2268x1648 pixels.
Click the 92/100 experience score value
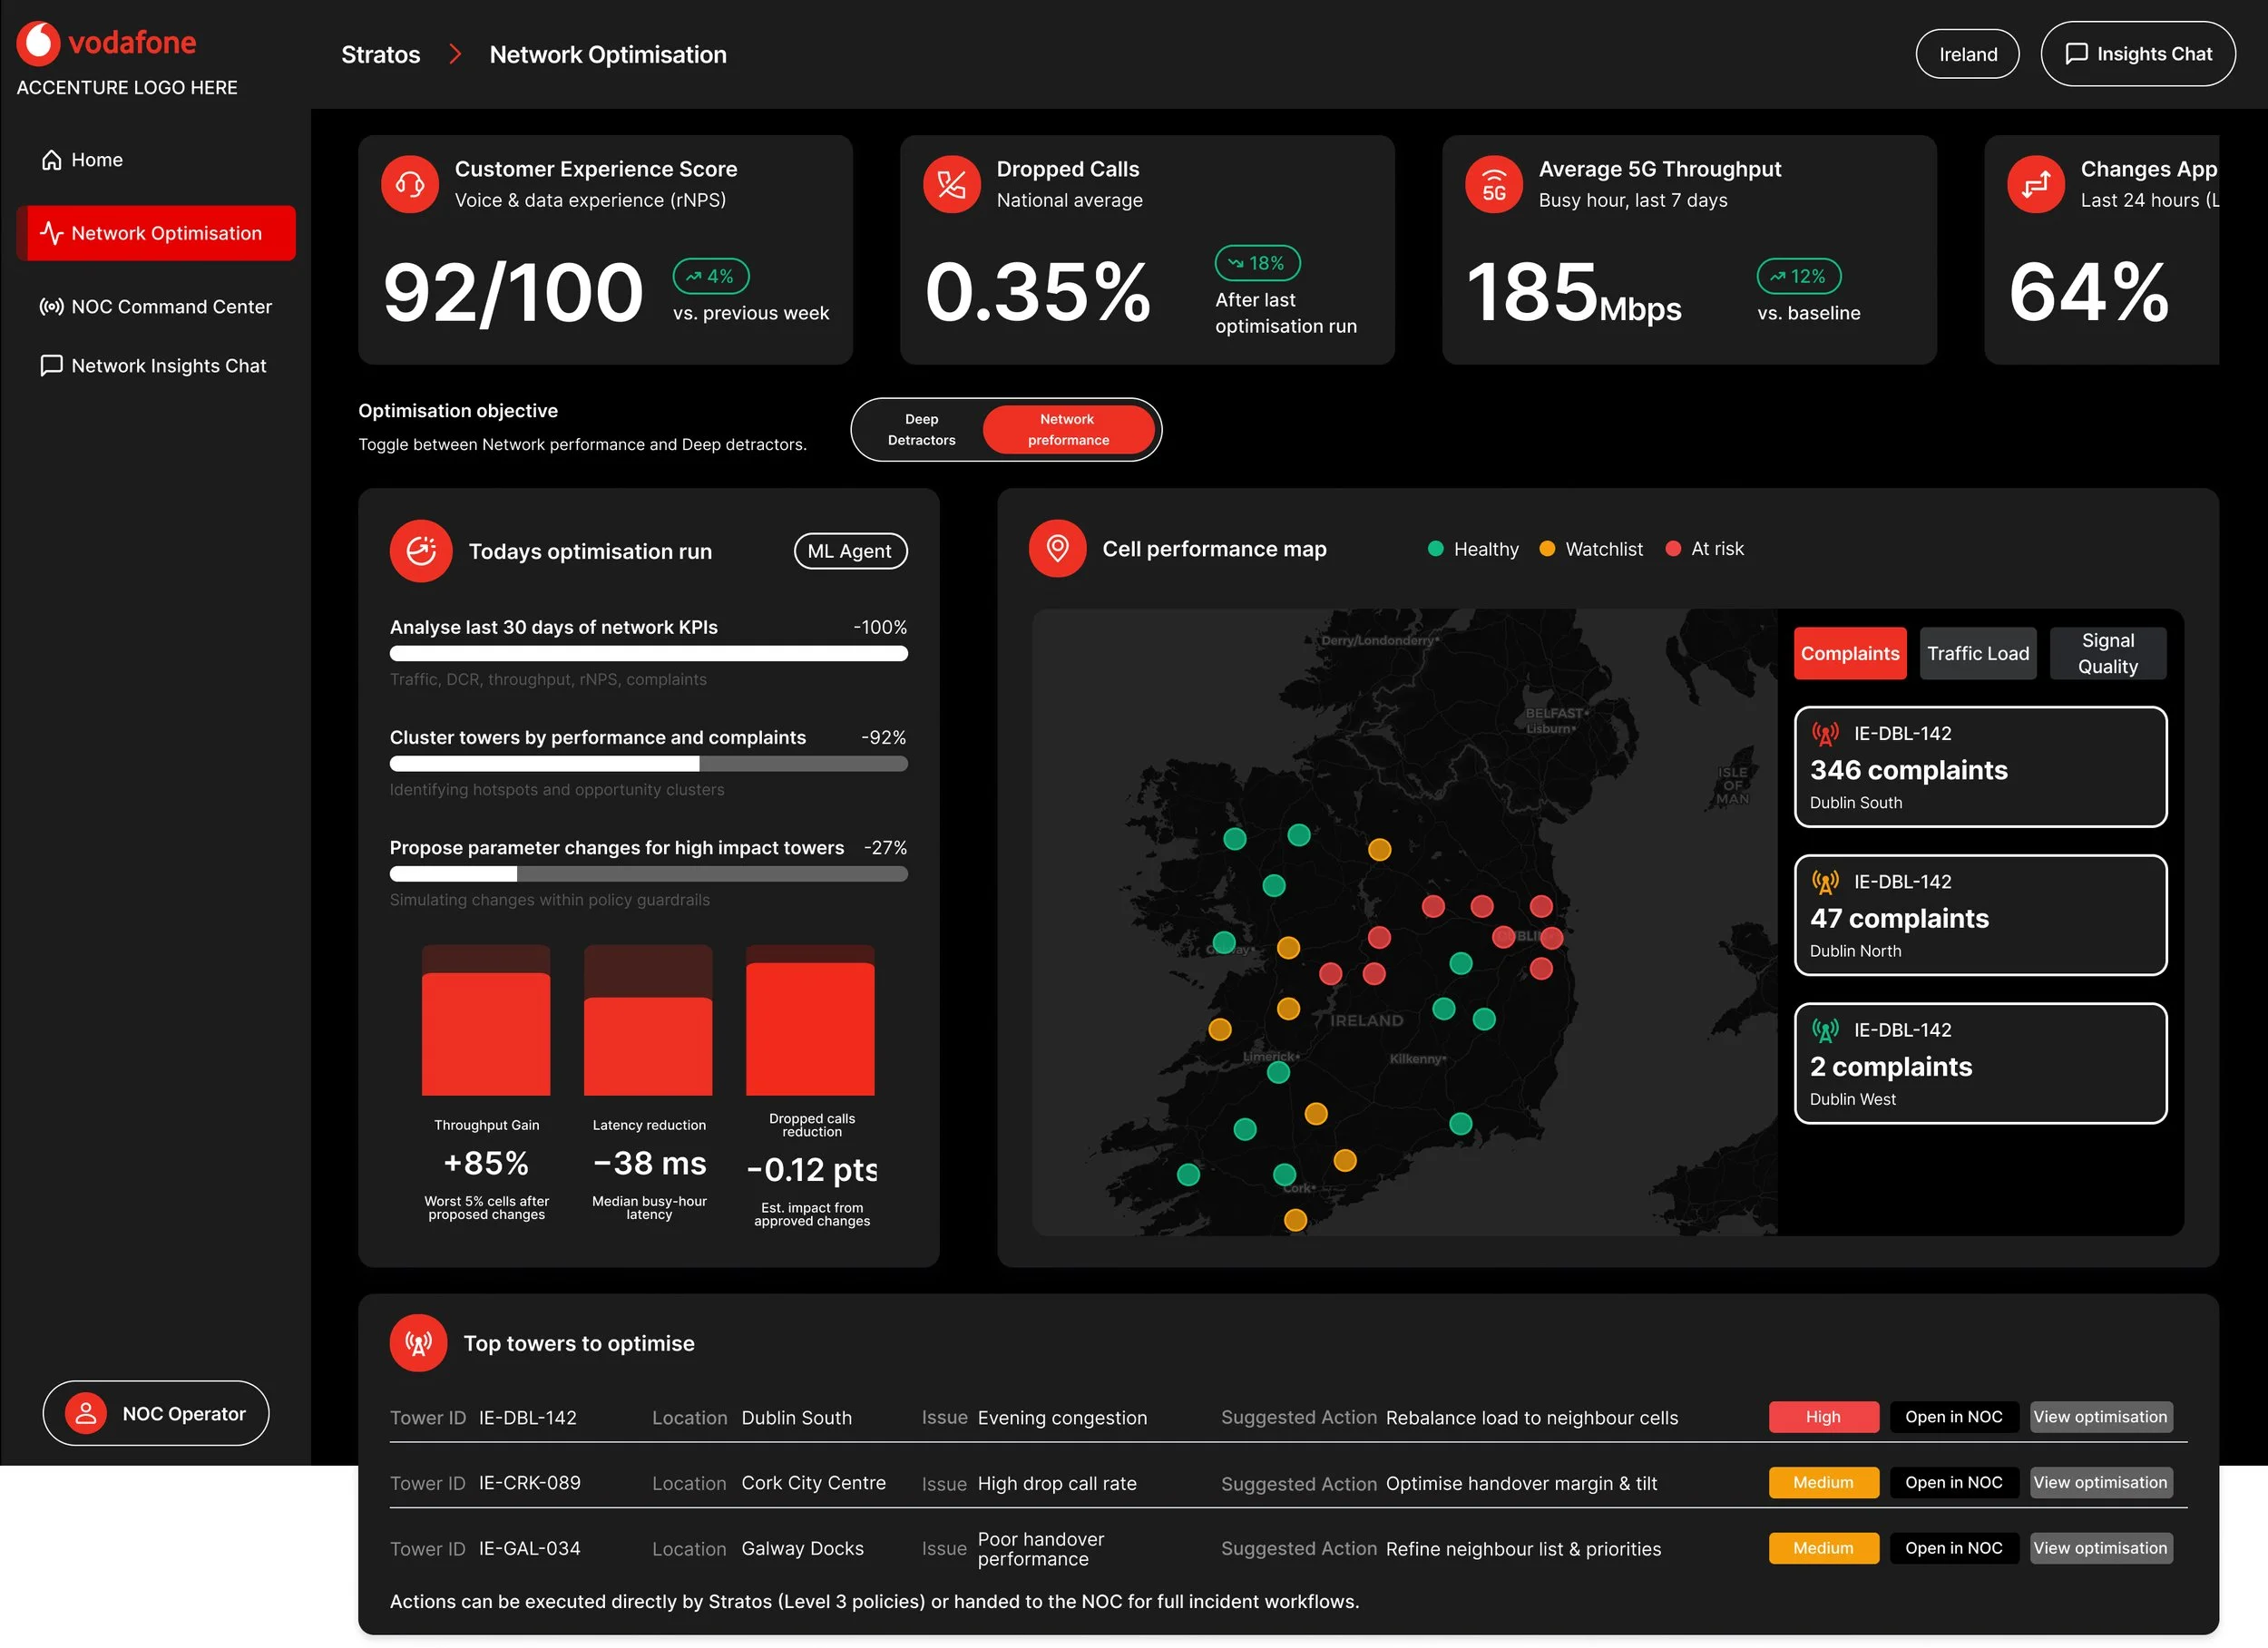pos(513,293)
